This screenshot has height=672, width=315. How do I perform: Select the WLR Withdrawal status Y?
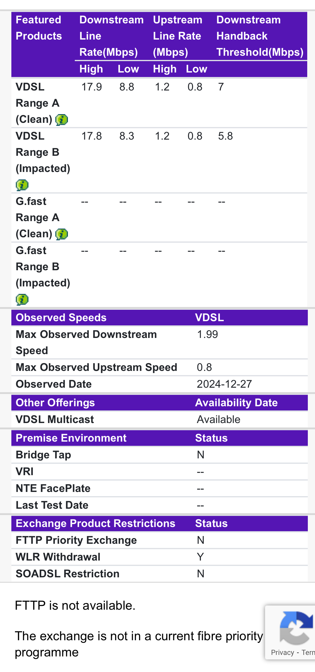(200, 557)
